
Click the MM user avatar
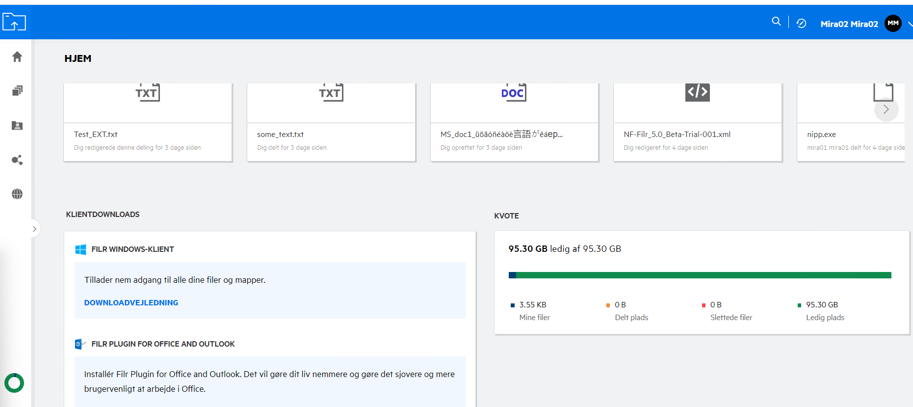click(893, 23)
